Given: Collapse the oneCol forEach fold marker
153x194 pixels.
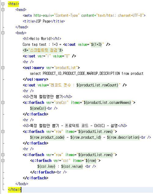Looking at the screenshot, I should [3, 103].
